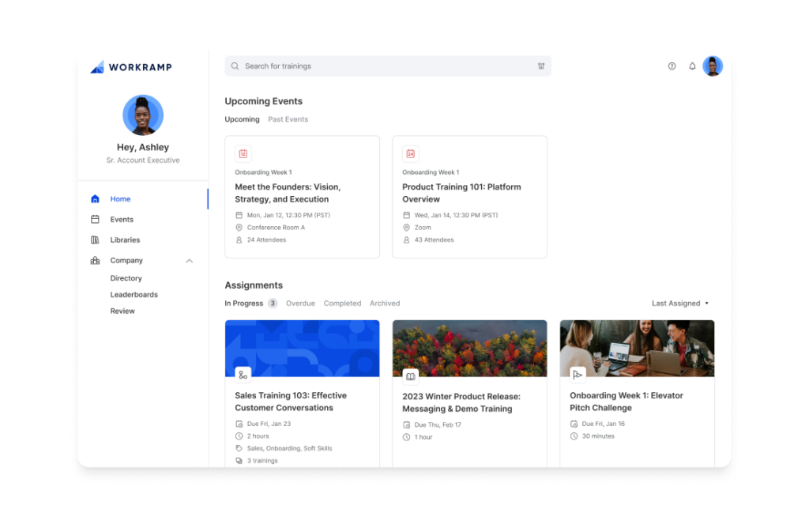Click the attendees icon beside 43 Attendees

406,240
